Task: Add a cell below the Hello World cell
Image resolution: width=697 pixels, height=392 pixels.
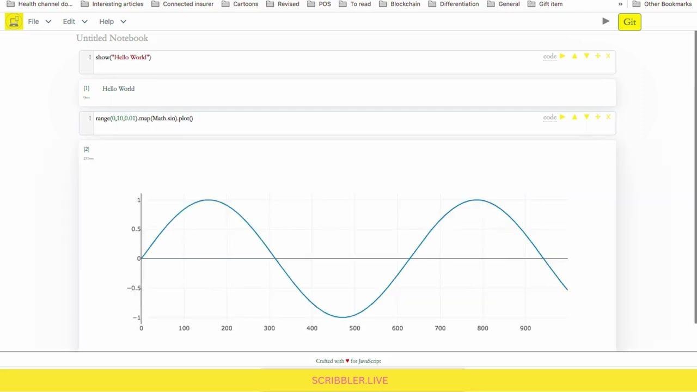Action: (598, 56)
